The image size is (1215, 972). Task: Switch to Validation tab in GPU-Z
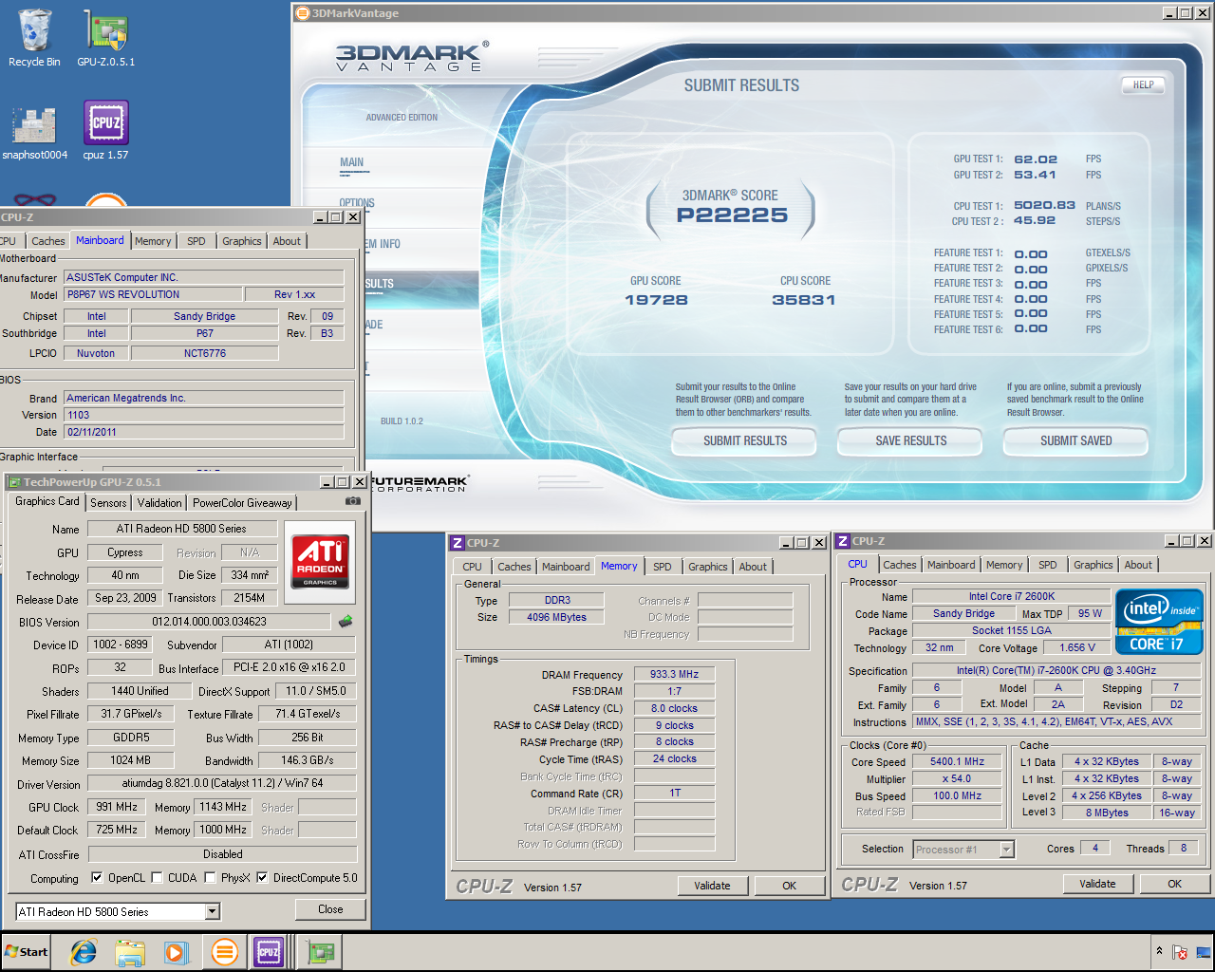[159, 503]
